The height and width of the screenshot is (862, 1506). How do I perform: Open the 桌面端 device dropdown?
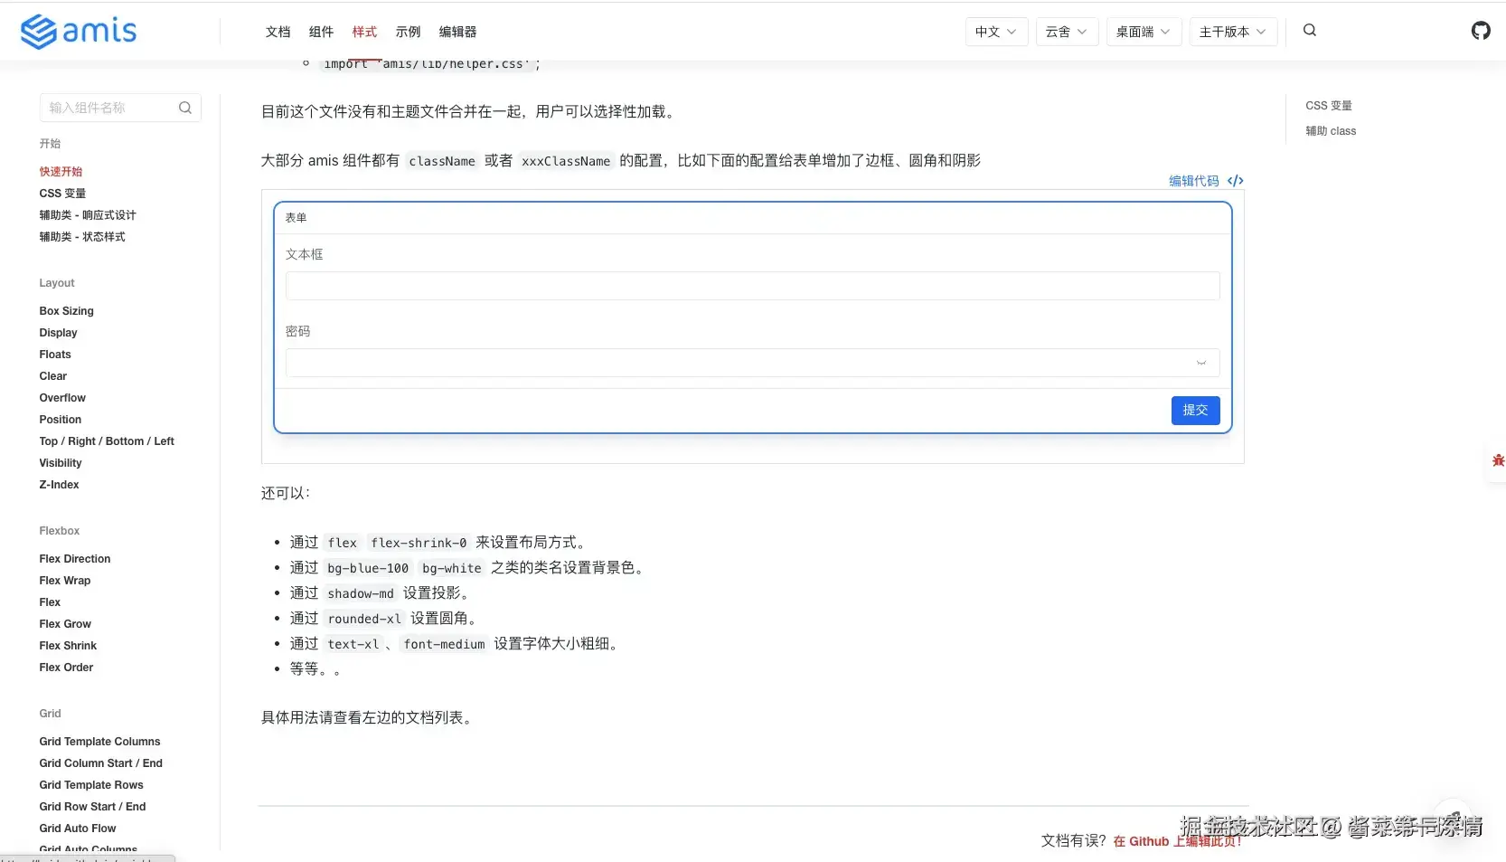point(1144,32)
